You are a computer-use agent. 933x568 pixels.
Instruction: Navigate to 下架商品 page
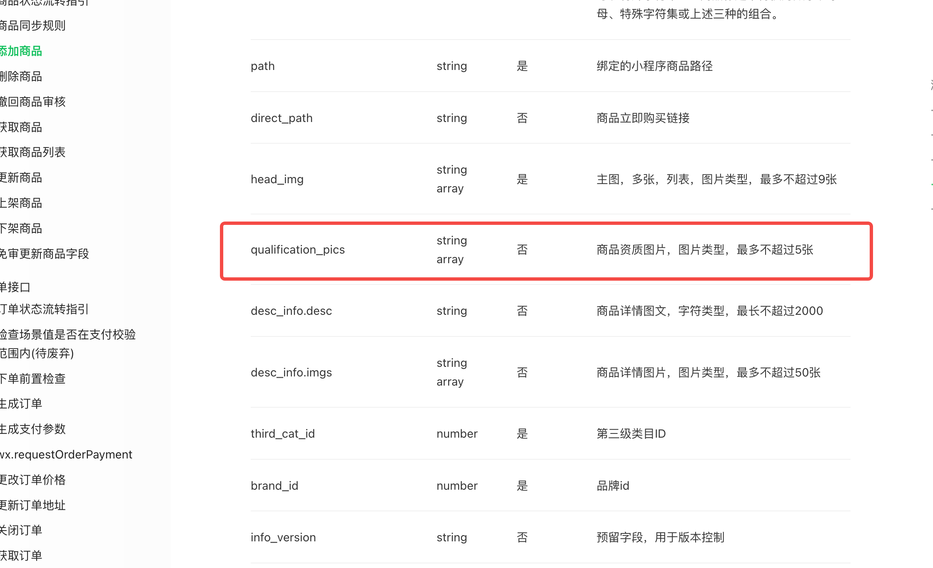[21, 229]
